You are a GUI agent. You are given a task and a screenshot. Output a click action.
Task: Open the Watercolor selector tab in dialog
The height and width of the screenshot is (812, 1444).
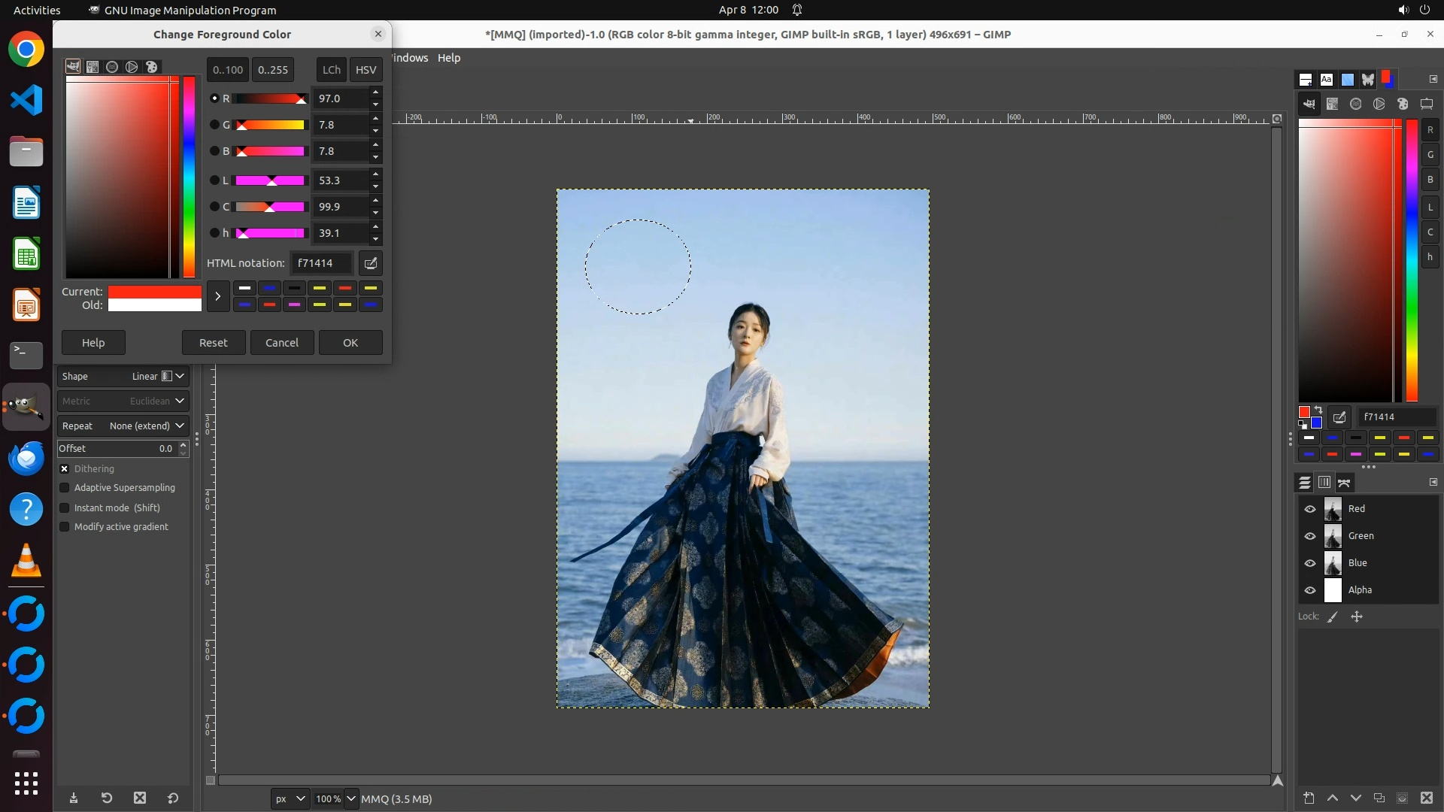pyautogui.click(x=112, y=67)
